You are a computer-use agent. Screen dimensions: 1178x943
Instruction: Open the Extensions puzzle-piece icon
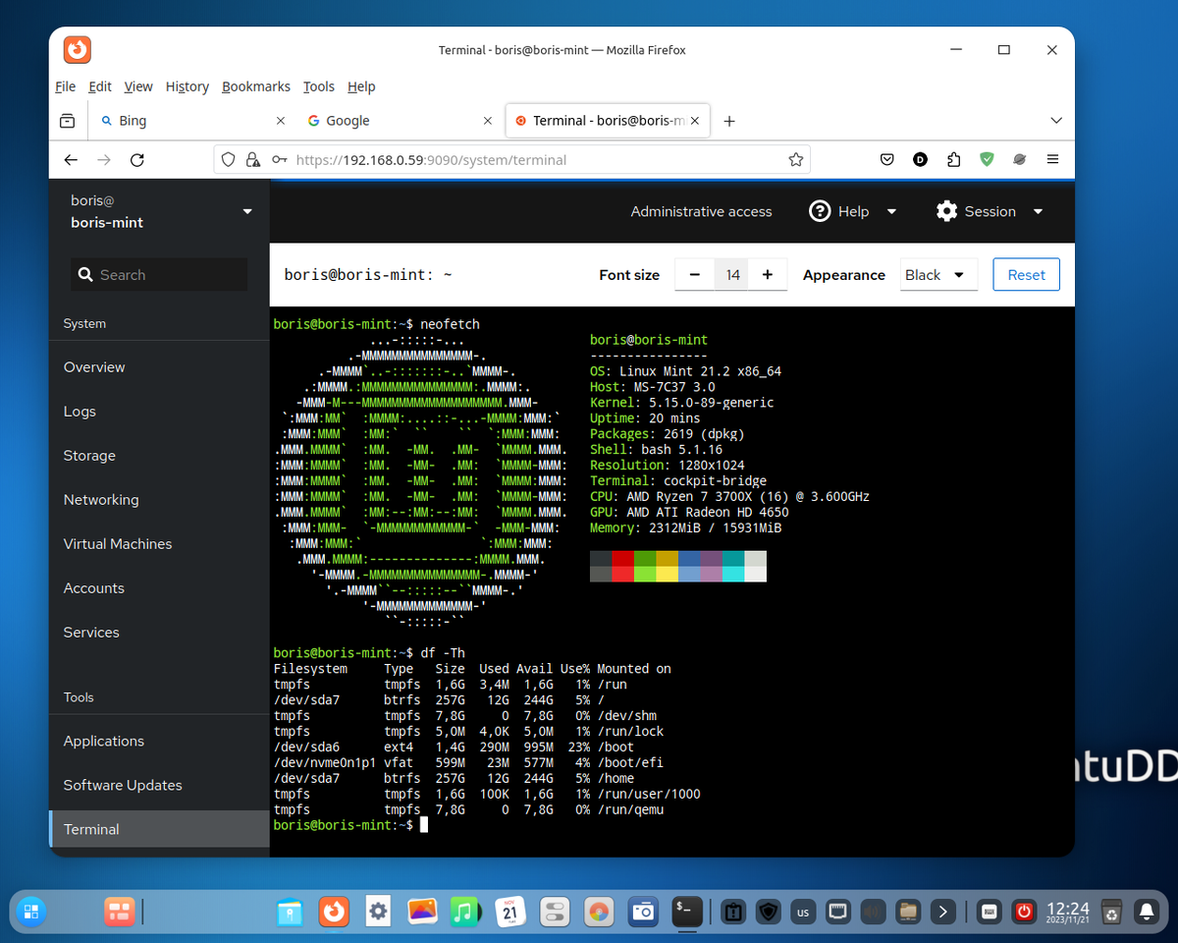(x=953, y=159)
